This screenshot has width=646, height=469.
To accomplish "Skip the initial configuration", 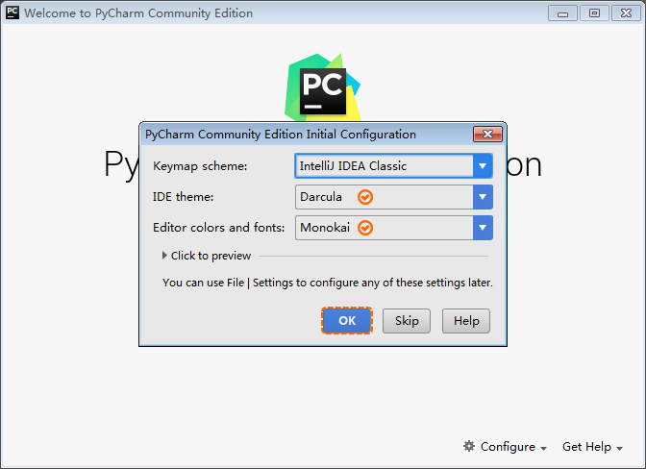I will (407, 321).
